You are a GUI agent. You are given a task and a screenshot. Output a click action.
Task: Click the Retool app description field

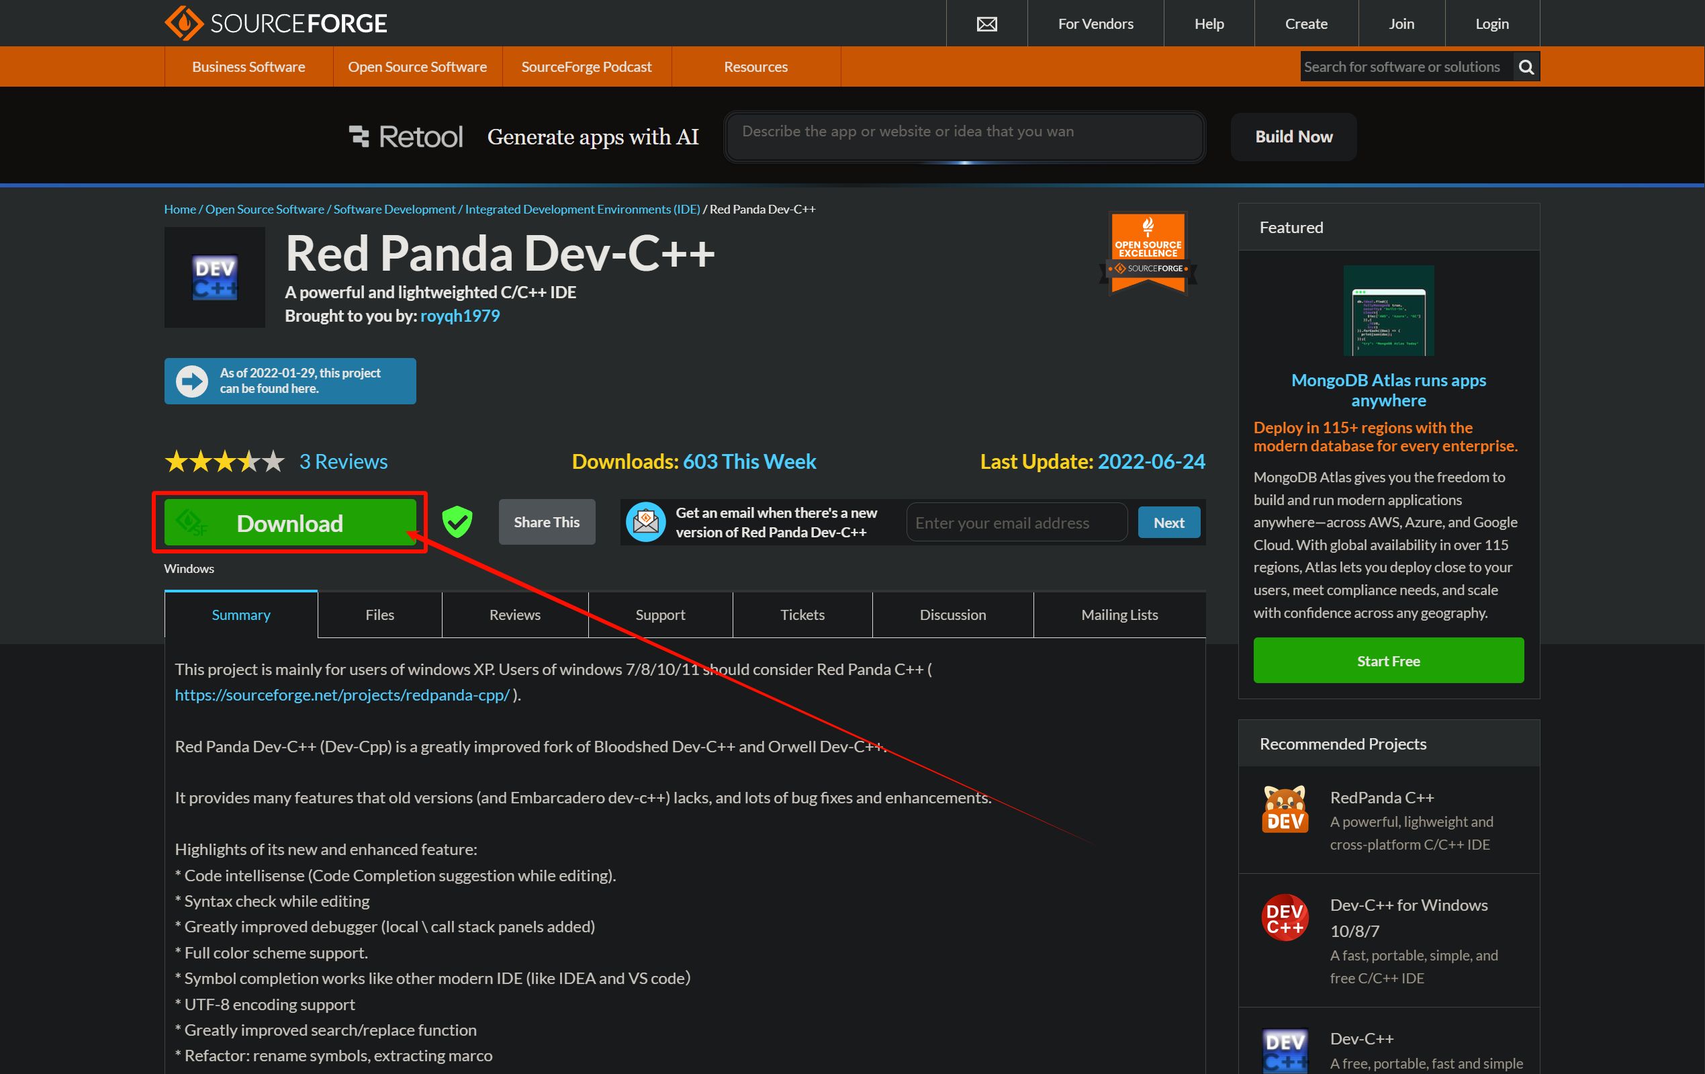964,137
